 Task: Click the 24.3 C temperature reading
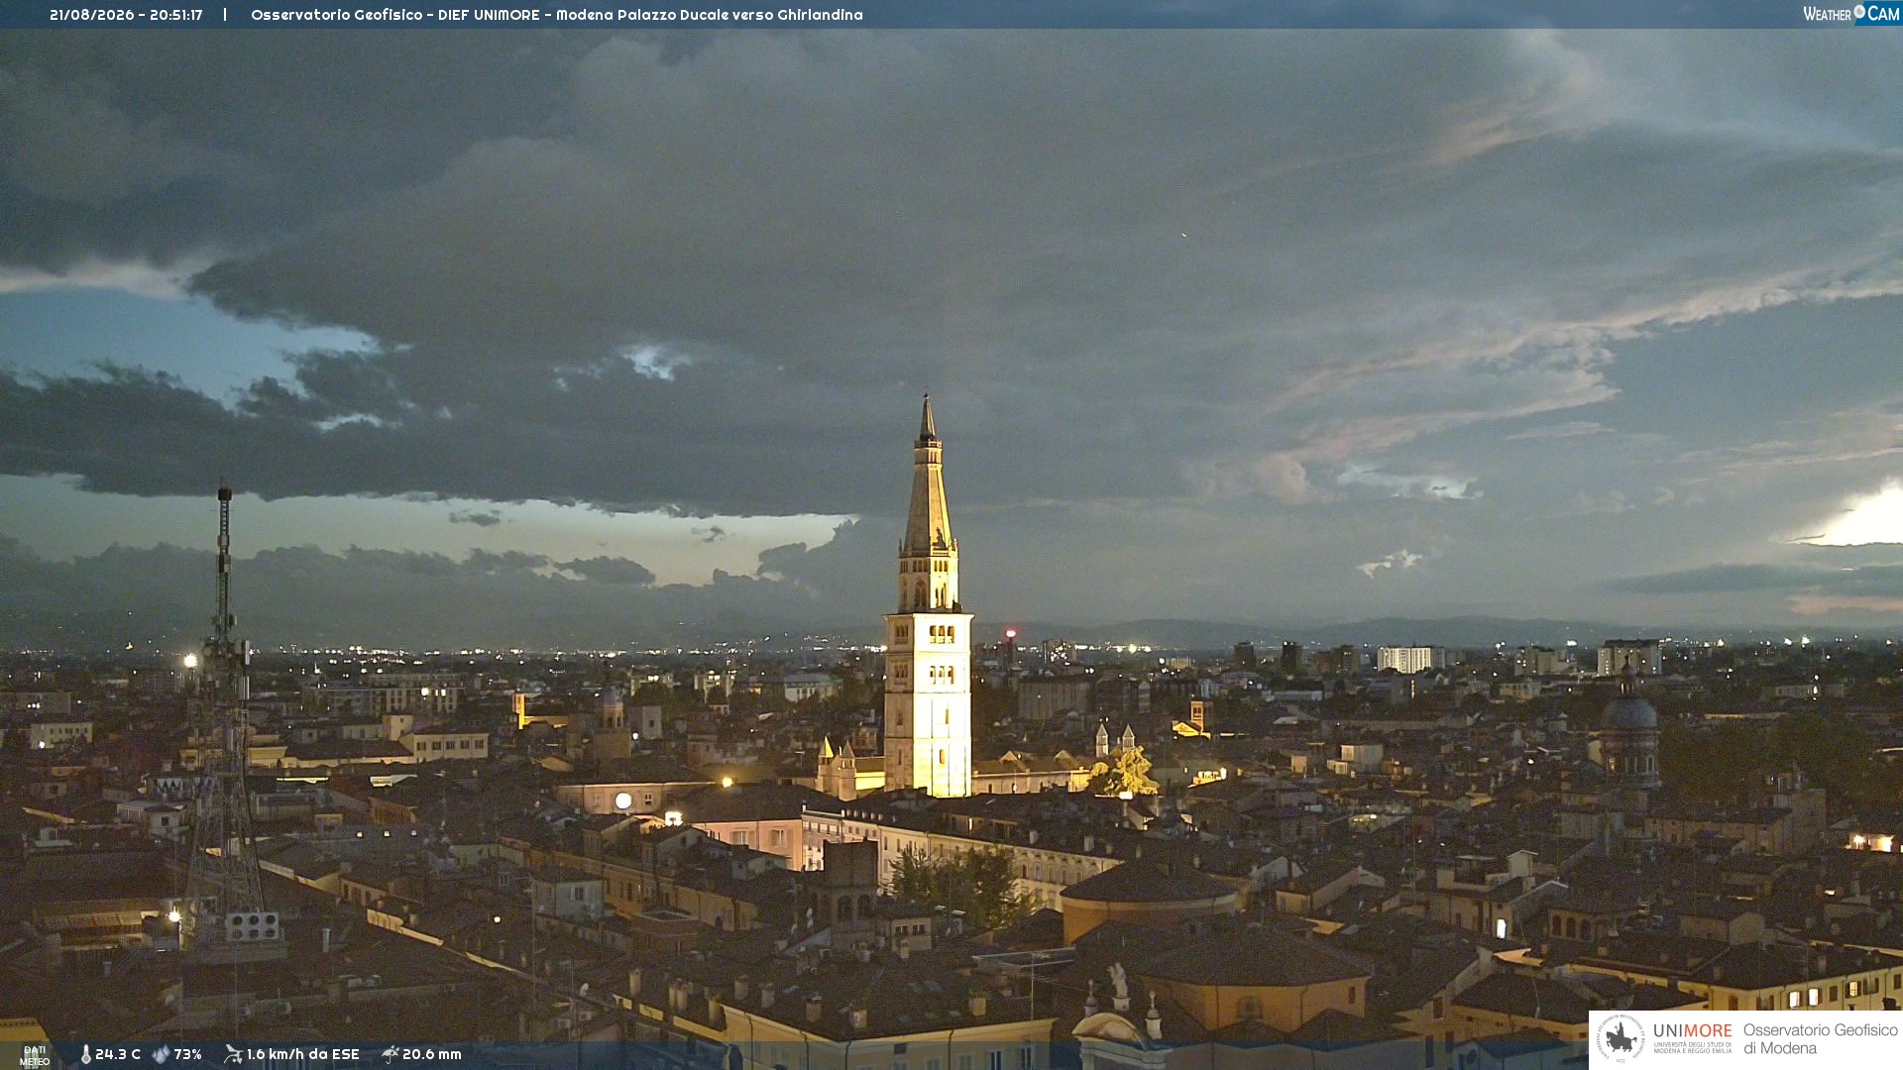[118, 1054]
